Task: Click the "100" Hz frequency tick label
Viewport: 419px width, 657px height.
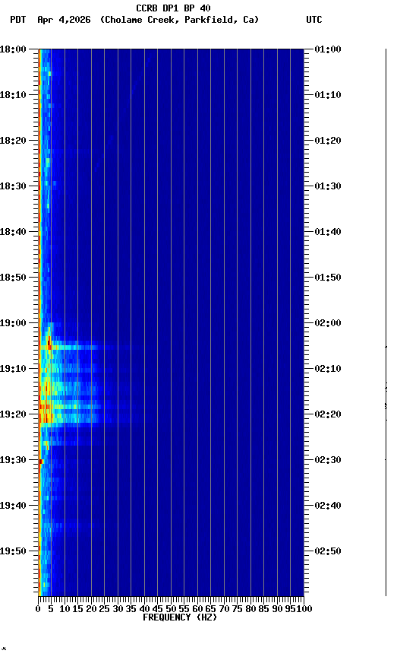Action: (x=305, y=610)
